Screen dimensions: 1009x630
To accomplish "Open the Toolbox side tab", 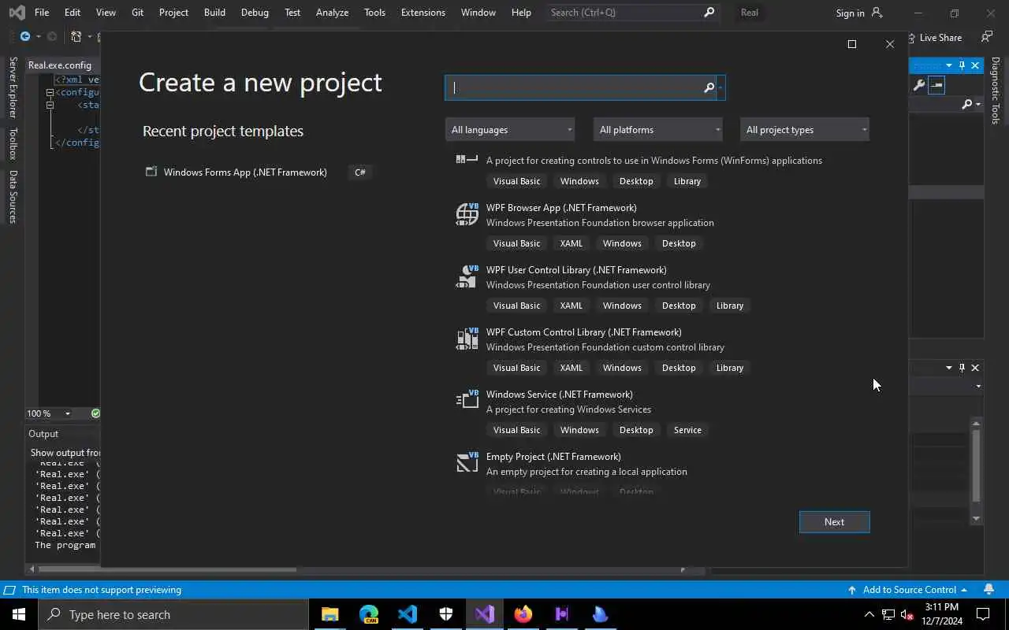I will pyautogui.click(x=13, y=143).
